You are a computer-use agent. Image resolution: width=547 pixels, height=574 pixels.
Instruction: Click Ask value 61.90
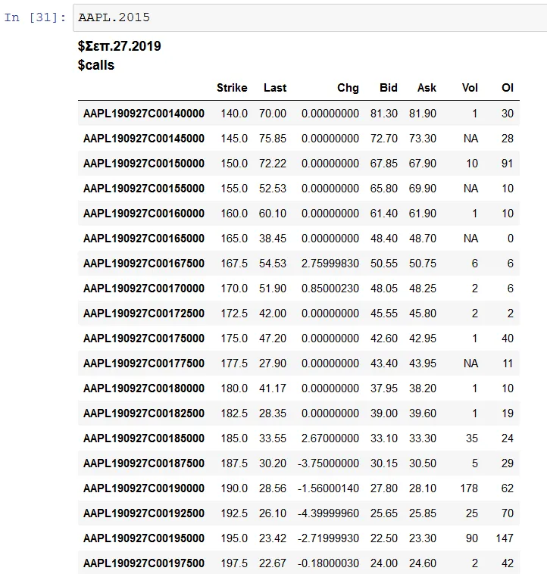(423, 214)
